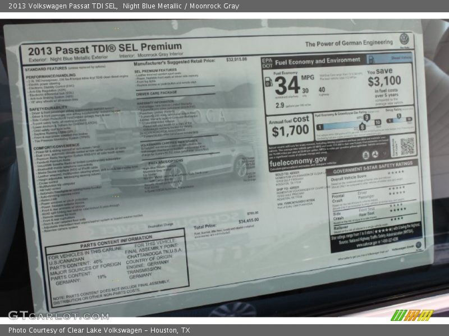Click the Volkswagen logo at top right
The height and width of the screenshot is (336, 449).
[x=404, y=39]
